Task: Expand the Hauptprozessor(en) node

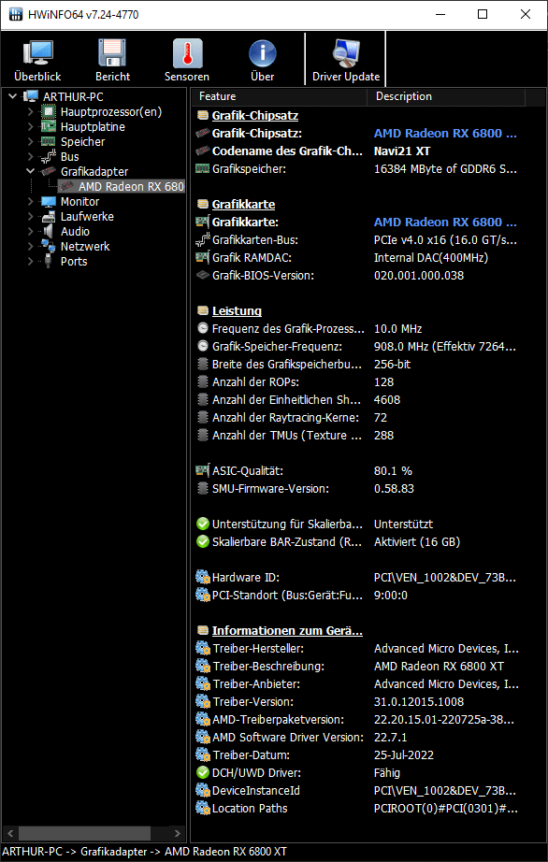Action: [30, 111]
